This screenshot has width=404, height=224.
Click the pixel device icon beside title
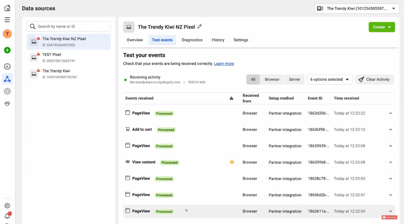(129, 27)
